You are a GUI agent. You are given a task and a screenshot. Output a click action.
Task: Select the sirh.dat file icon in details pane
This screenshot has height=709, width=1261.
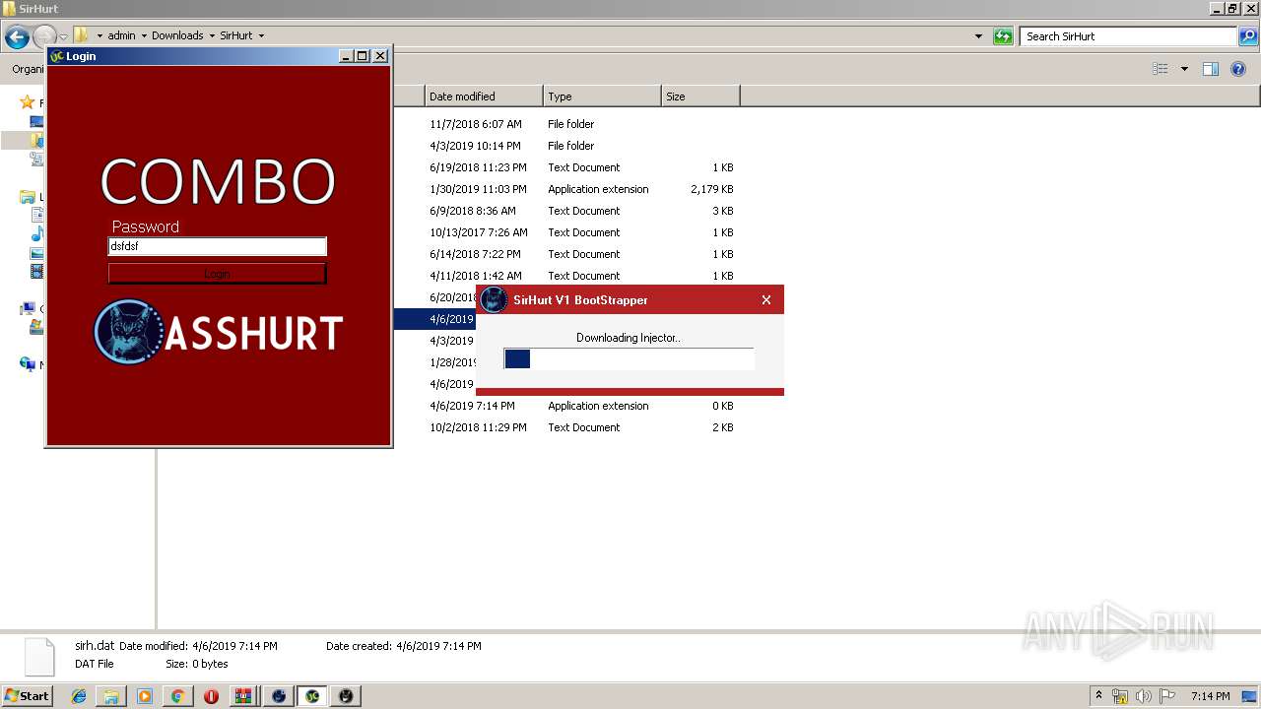pyautogui.click(x=39, y=656)
